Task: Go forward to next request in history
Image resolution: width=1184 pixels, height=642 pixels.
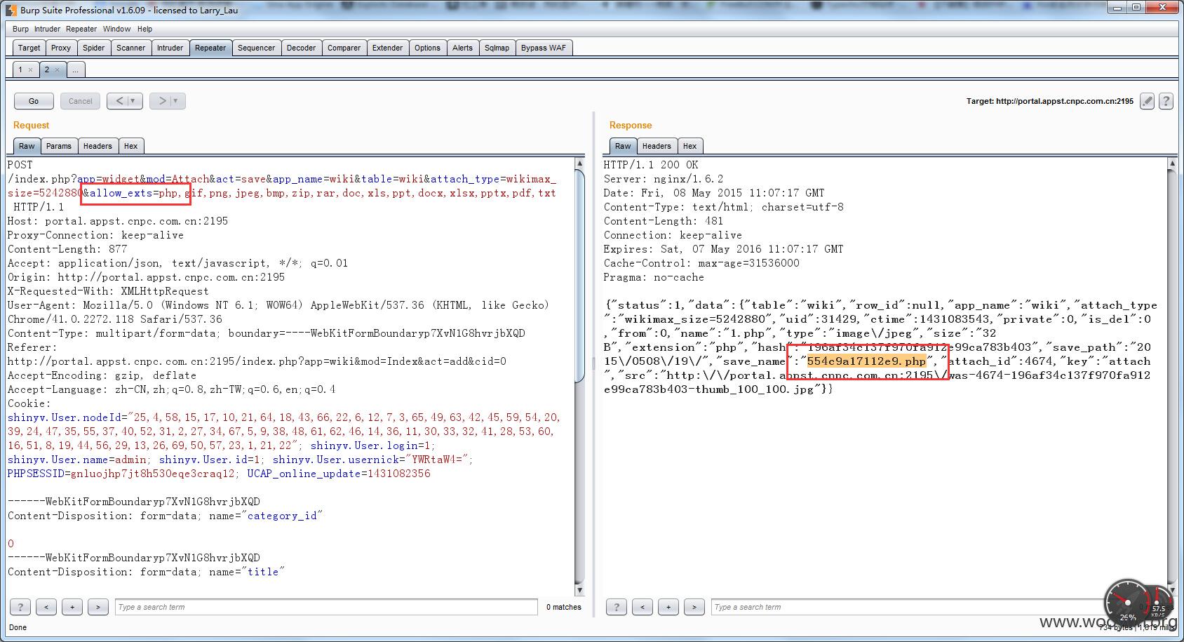Action: pyautogui.click(x=162, y=101)
